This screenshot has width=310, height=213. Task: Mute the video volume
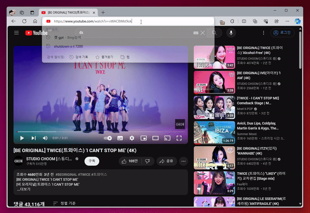(x=45, y=138)
